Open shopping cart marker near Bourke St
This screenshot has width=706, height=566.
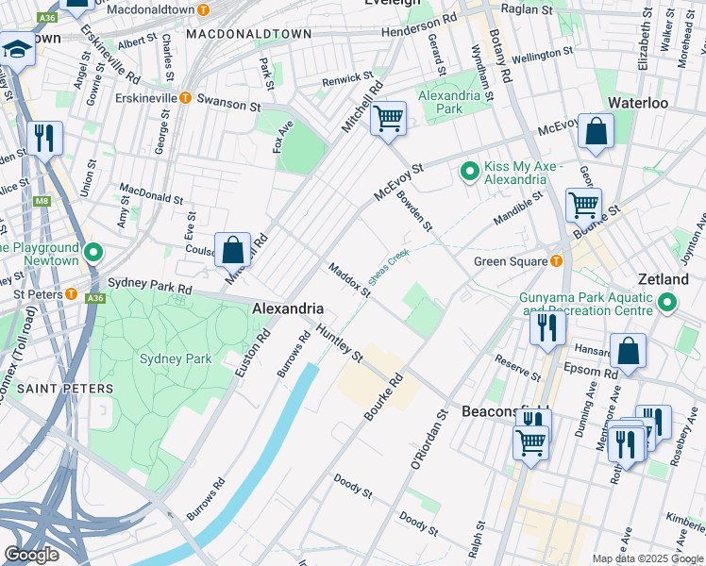(583, 204)
